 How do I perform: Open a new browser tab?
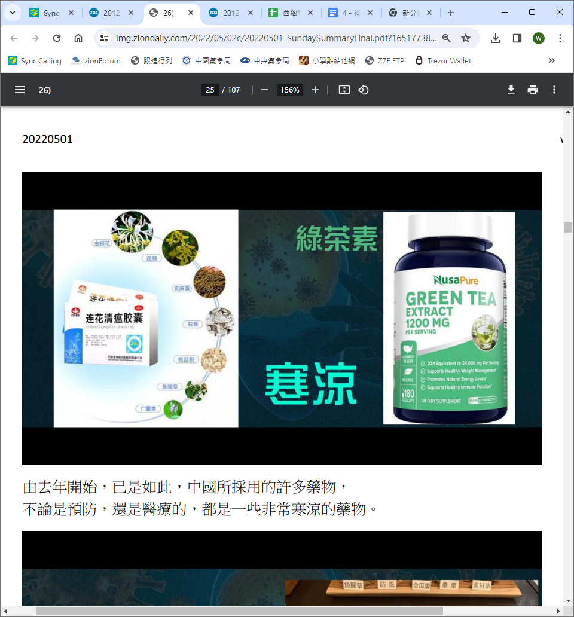click(451, 13)
